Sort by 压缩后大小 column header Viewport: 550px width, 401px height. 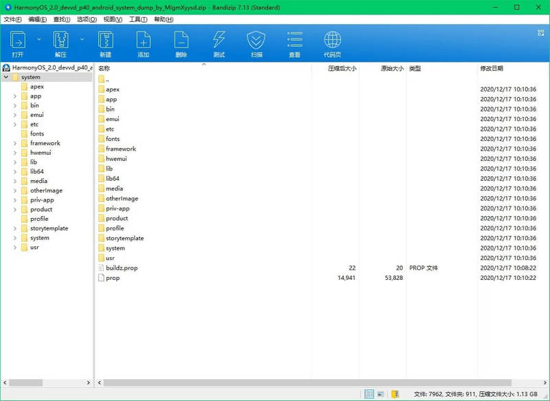(342, 69)
